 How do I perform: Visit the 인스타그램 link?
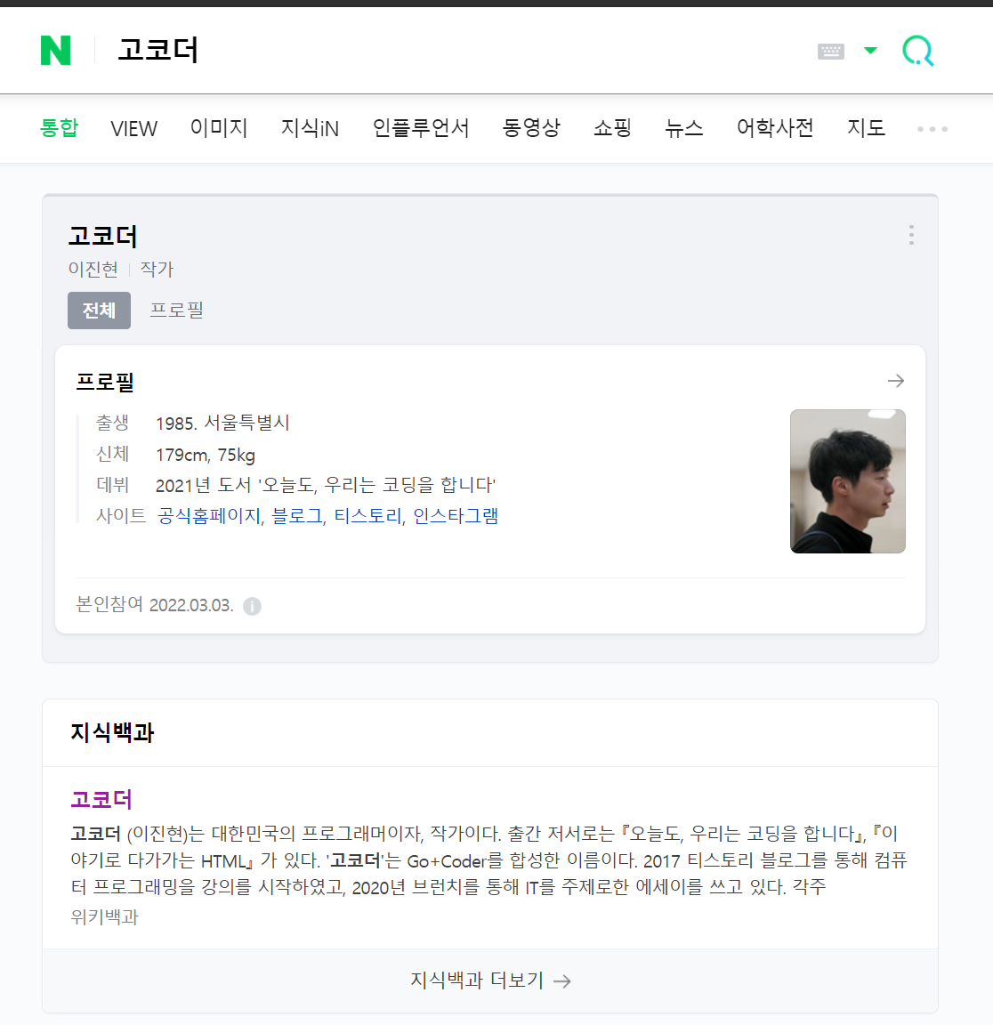click(456, 516)
